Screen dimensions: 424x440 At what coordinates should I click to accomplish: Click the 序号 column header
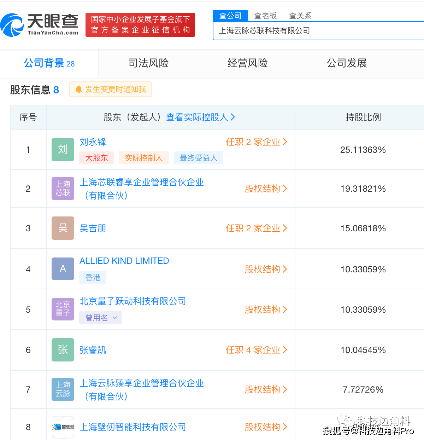click(x=28, y=117)
